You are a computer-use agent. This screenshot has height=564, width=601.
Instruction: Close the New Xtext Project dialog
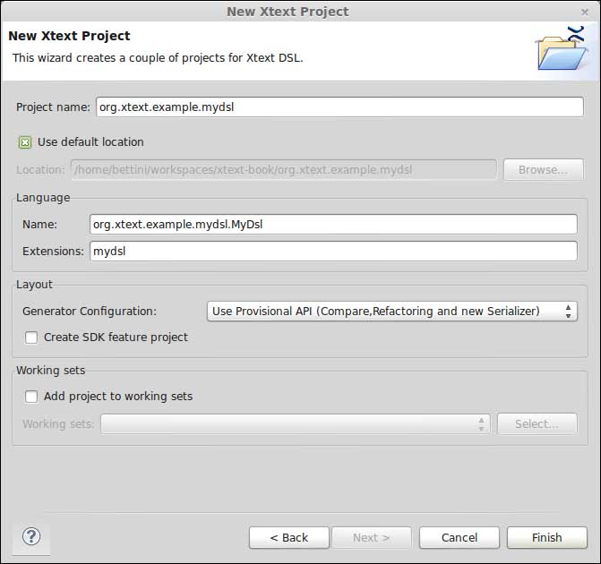(x=585, y=12)
